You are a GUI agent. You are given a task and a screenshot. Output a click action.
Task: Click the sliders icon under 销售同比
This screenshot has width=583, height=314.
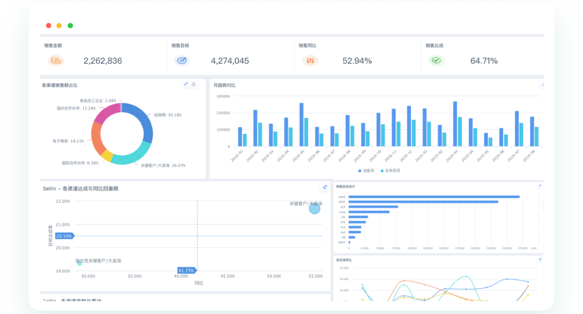click(x=310, y=61)
